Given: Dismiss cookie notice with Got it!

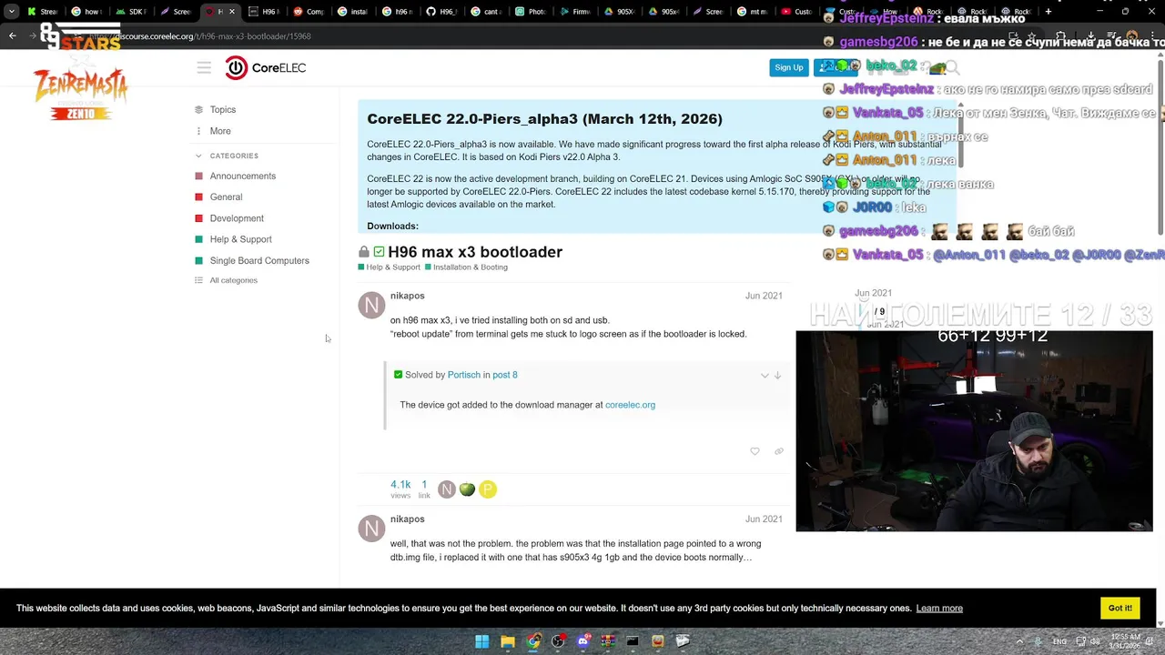Looking at the screenshot, I should 1120,608.
